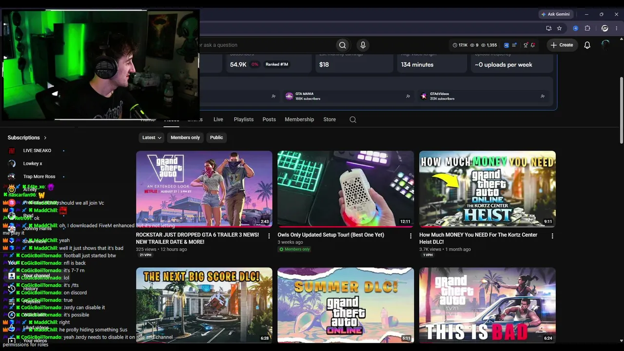Open Trap More Ross subscription channel
Viewport: 624px width, 351px height.
pos(39,176)
